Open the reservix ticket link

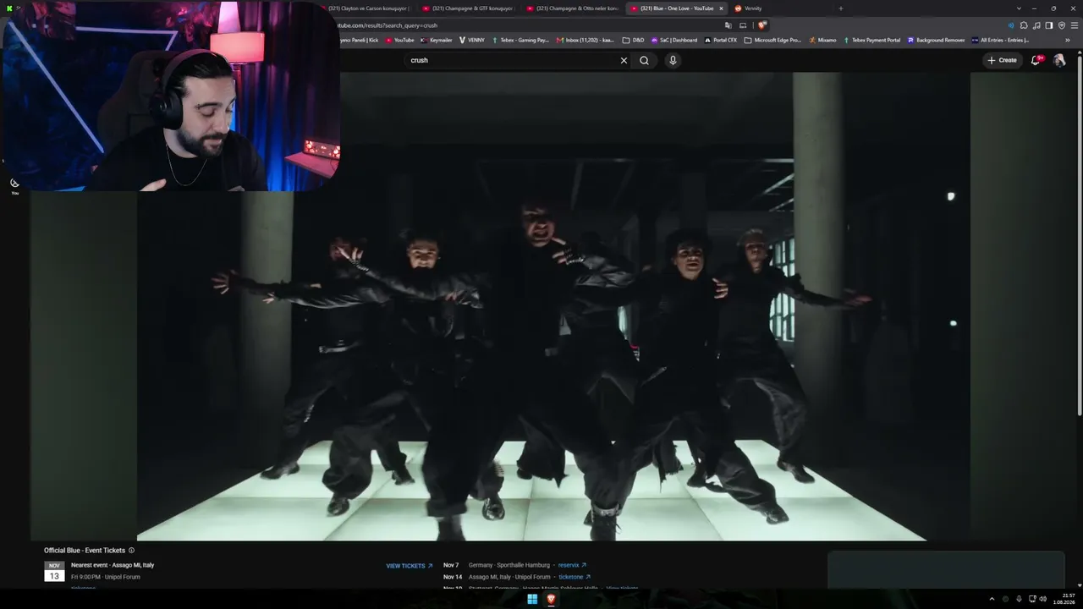click(572, 565)
